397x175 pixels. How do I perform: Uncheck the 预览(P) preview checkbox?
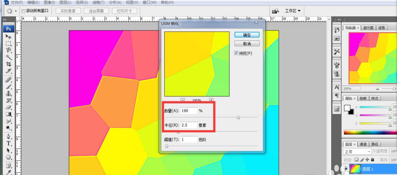236,53
